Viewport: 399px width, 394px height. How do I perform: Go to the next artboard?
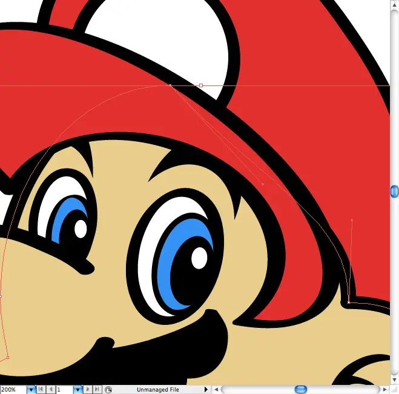[x=88, y=389]
